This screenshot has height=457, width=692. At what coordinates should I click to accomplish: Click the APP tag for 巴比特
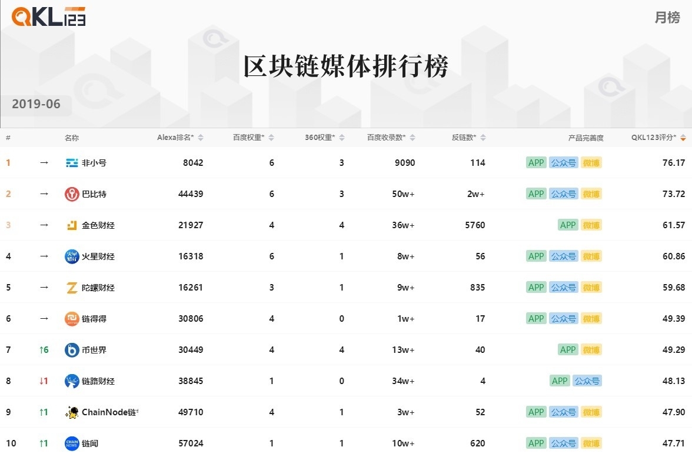coord(536,194)
